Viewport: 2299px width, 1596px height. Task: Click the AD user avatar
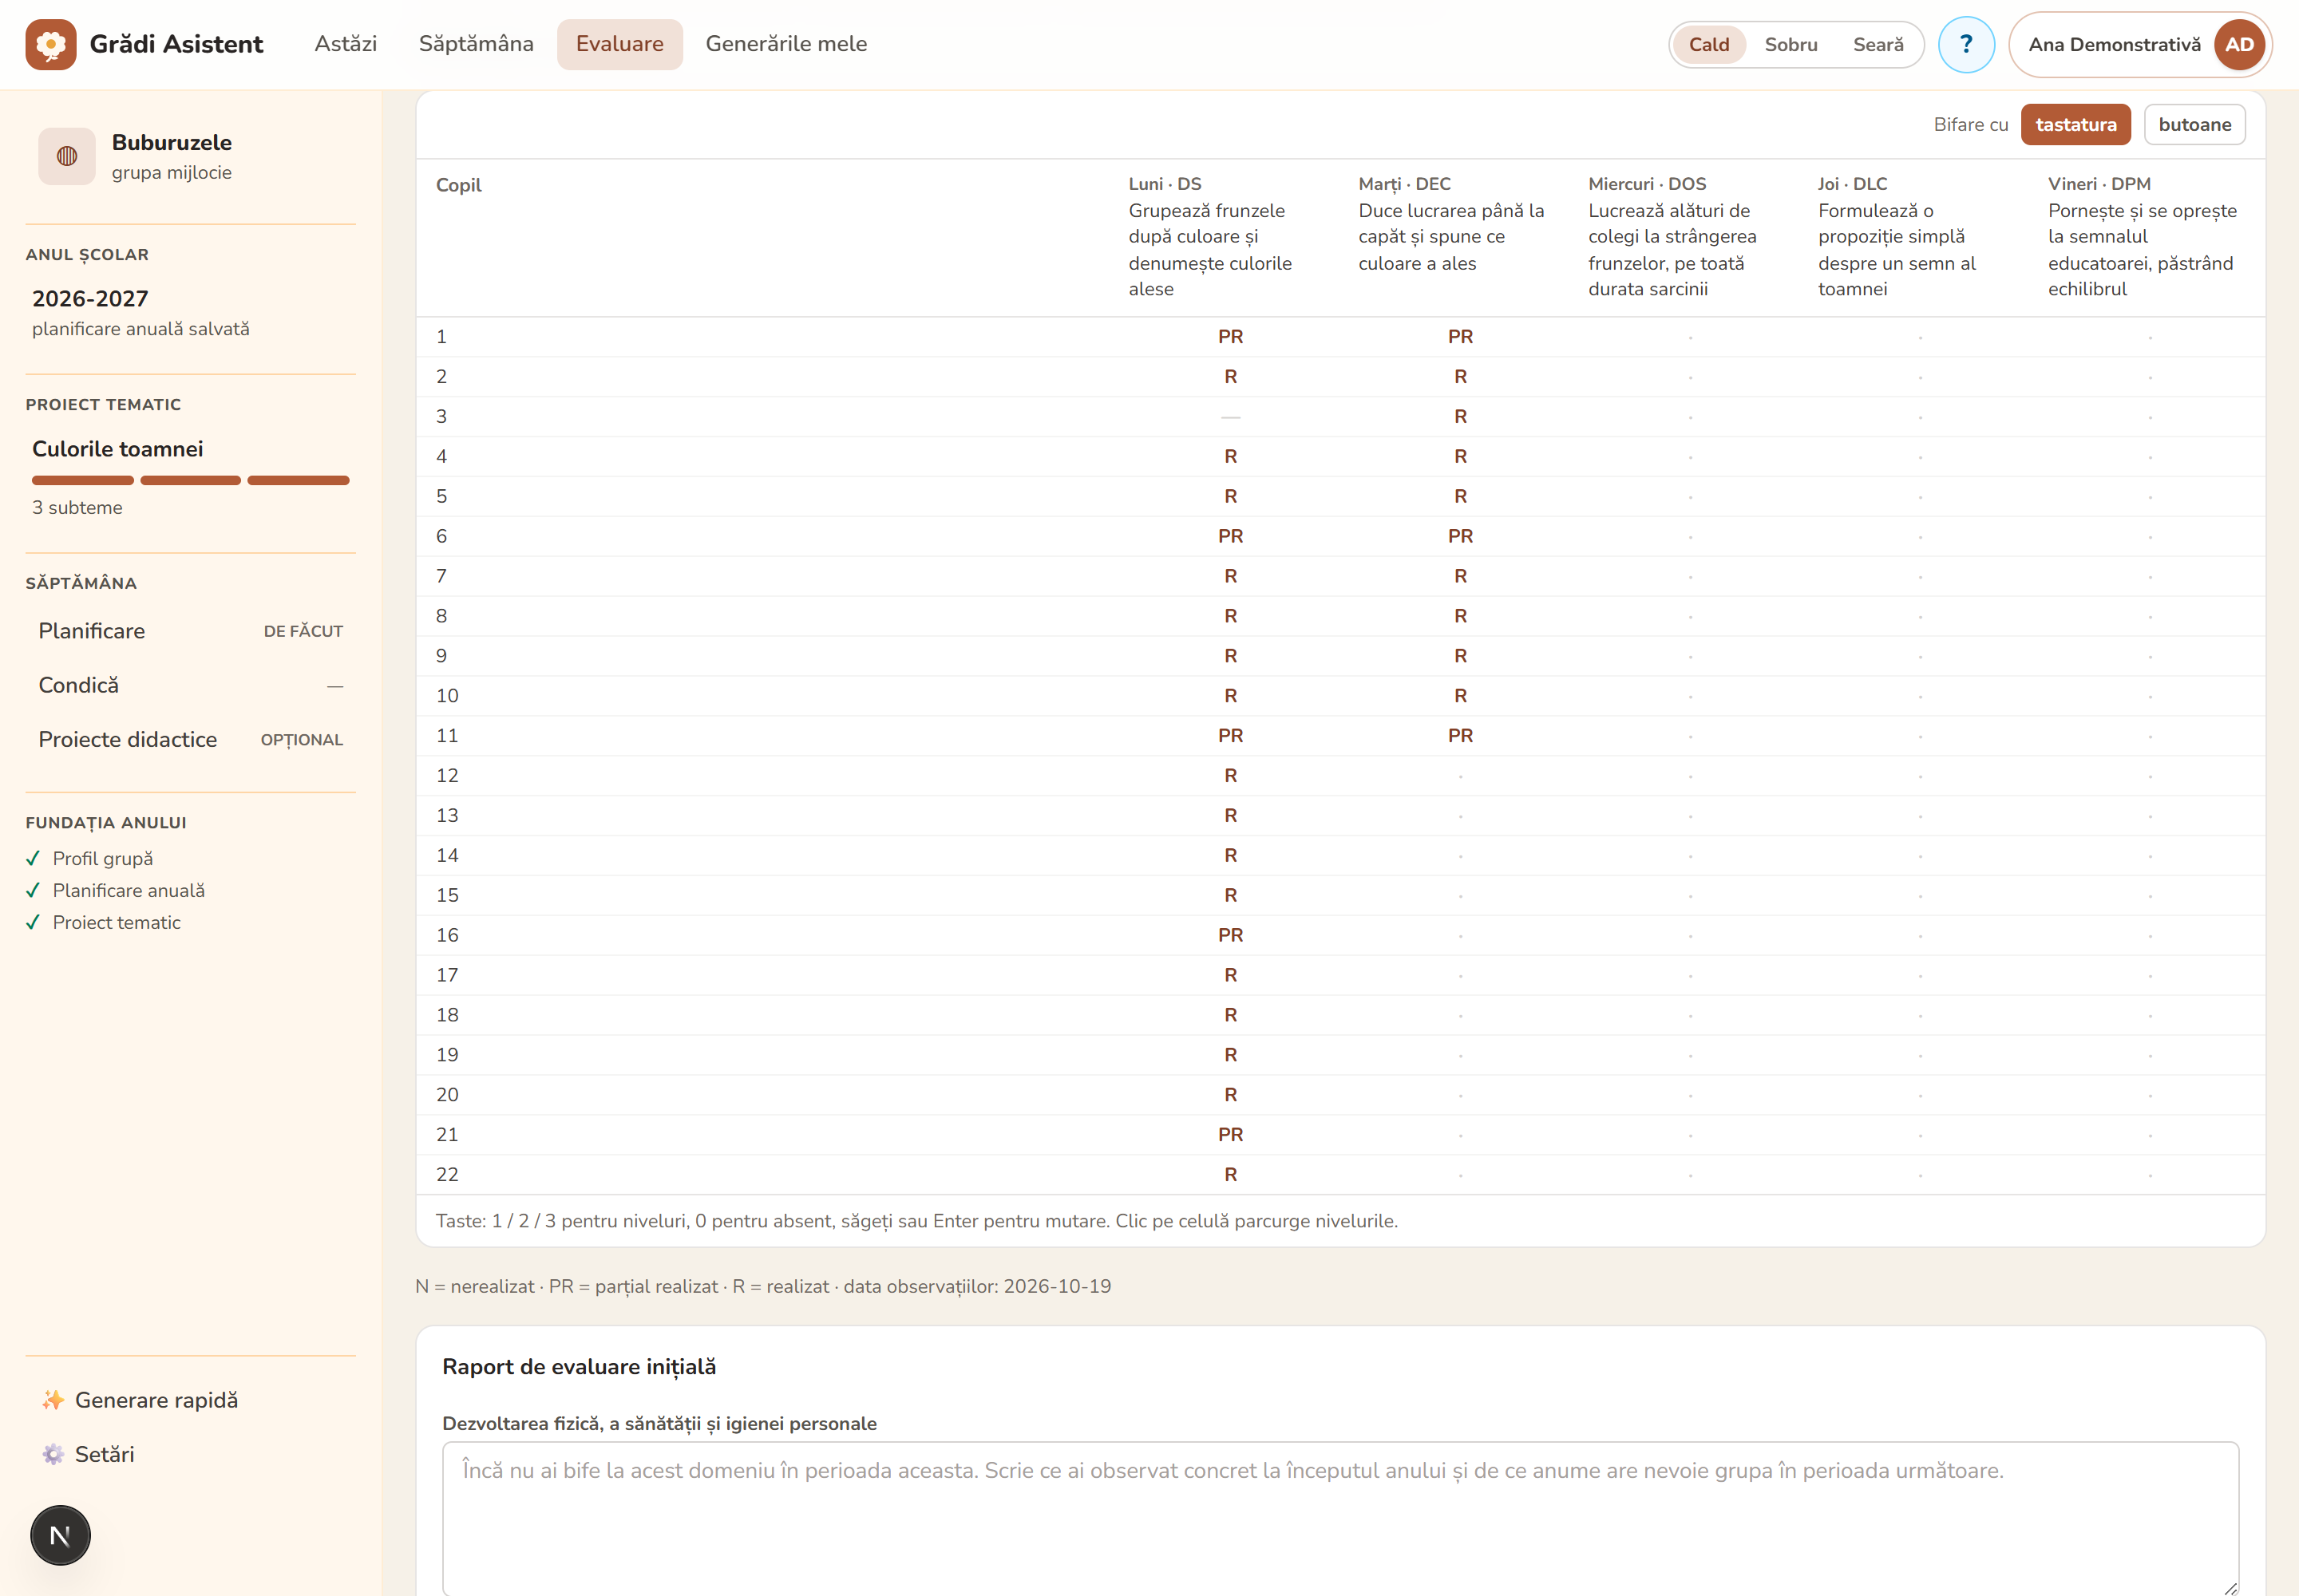[2239, 44]
